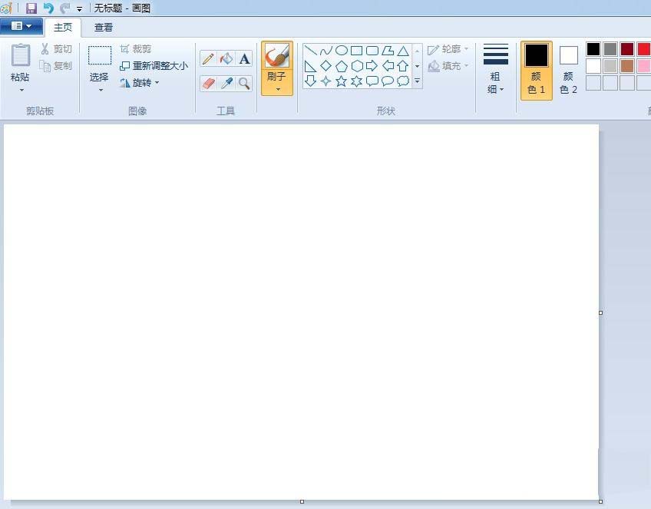Open the blue Paint file menu button
The width and height of the screenshot is (651, 509).
(21, 26)
